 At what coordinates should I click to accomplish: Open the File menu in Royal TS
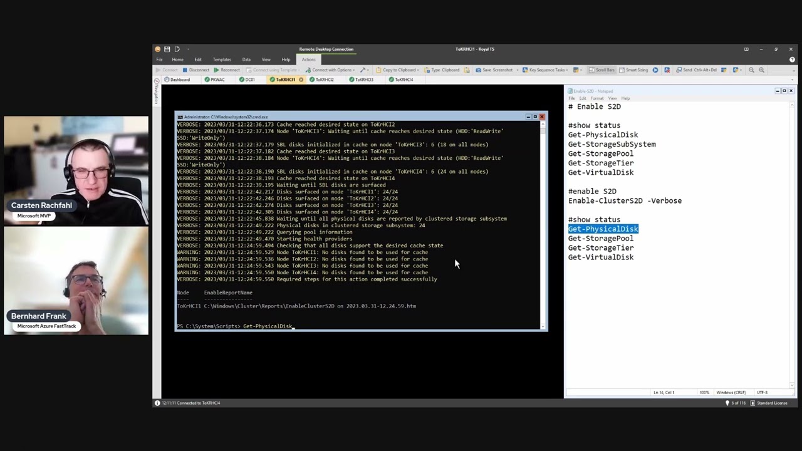point(159,60)
